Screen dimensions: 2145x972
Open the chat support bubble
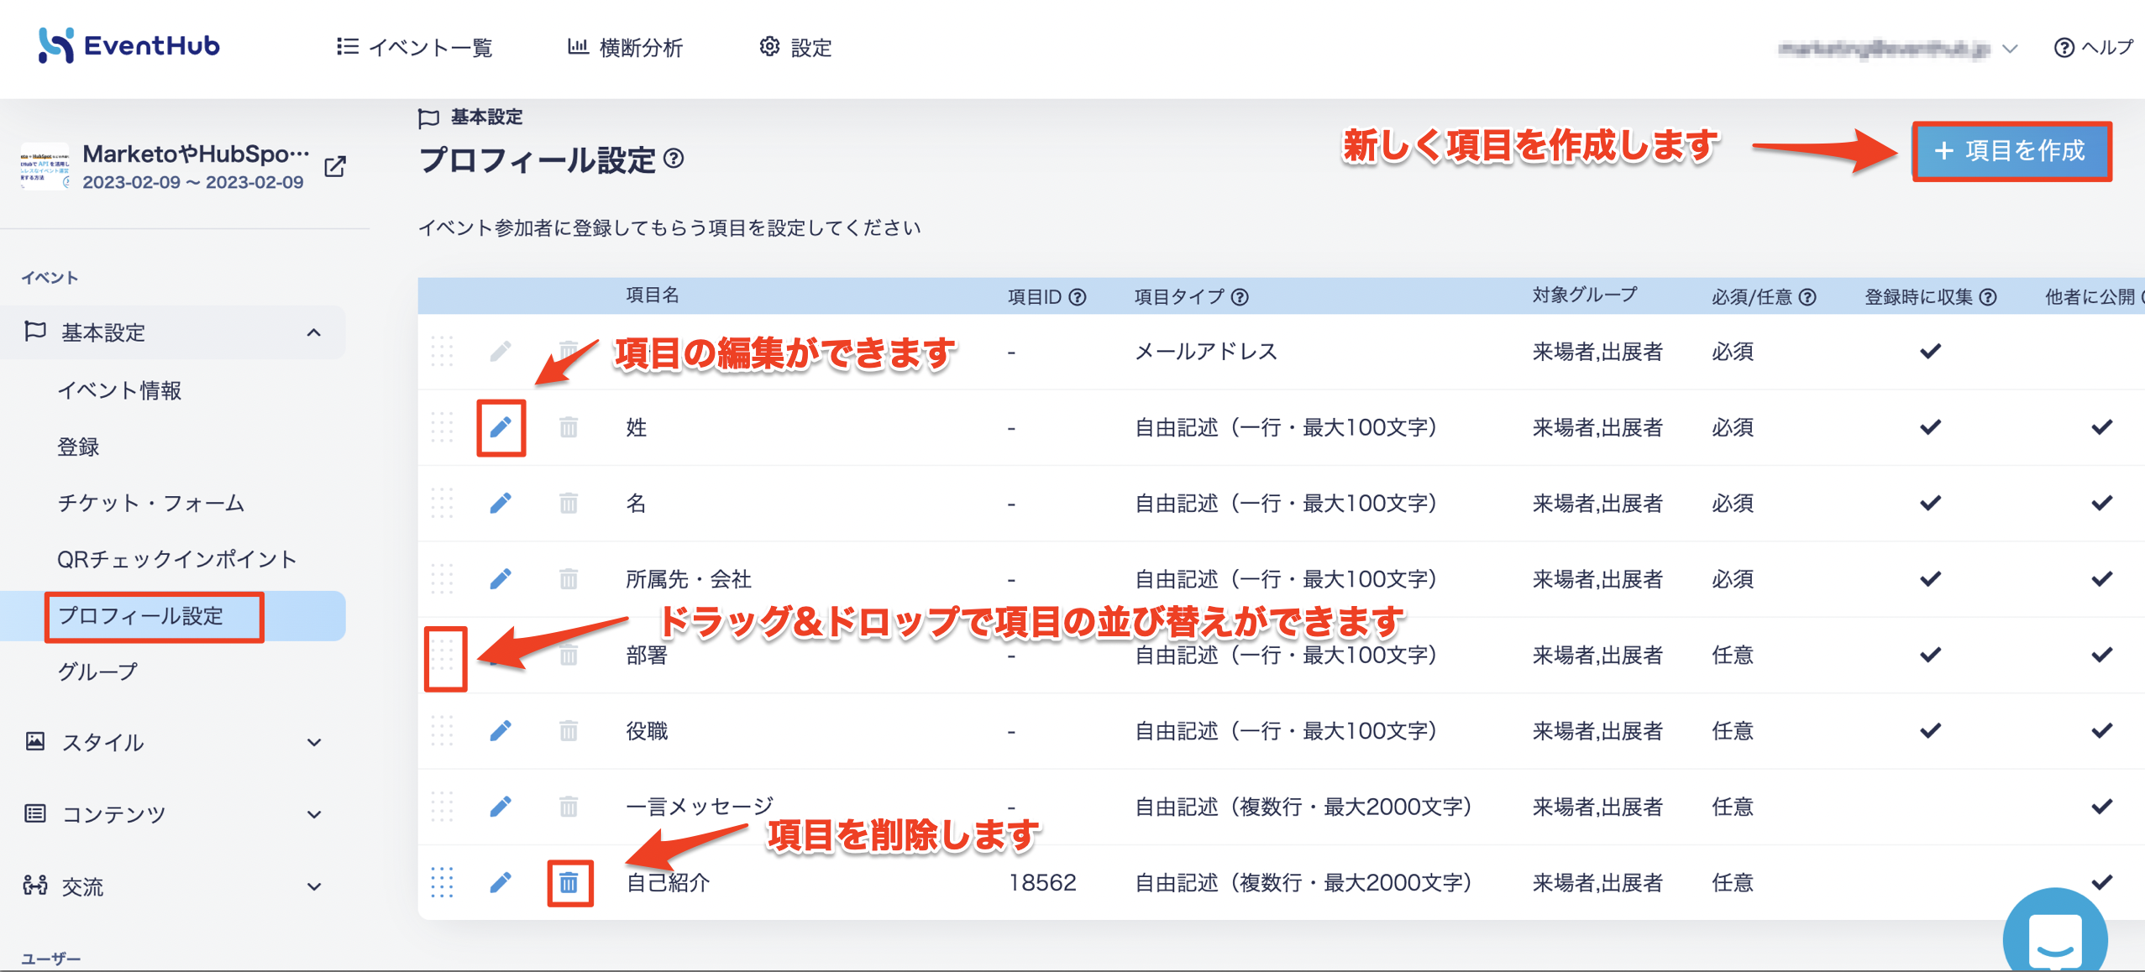(x=2054, y=934)
